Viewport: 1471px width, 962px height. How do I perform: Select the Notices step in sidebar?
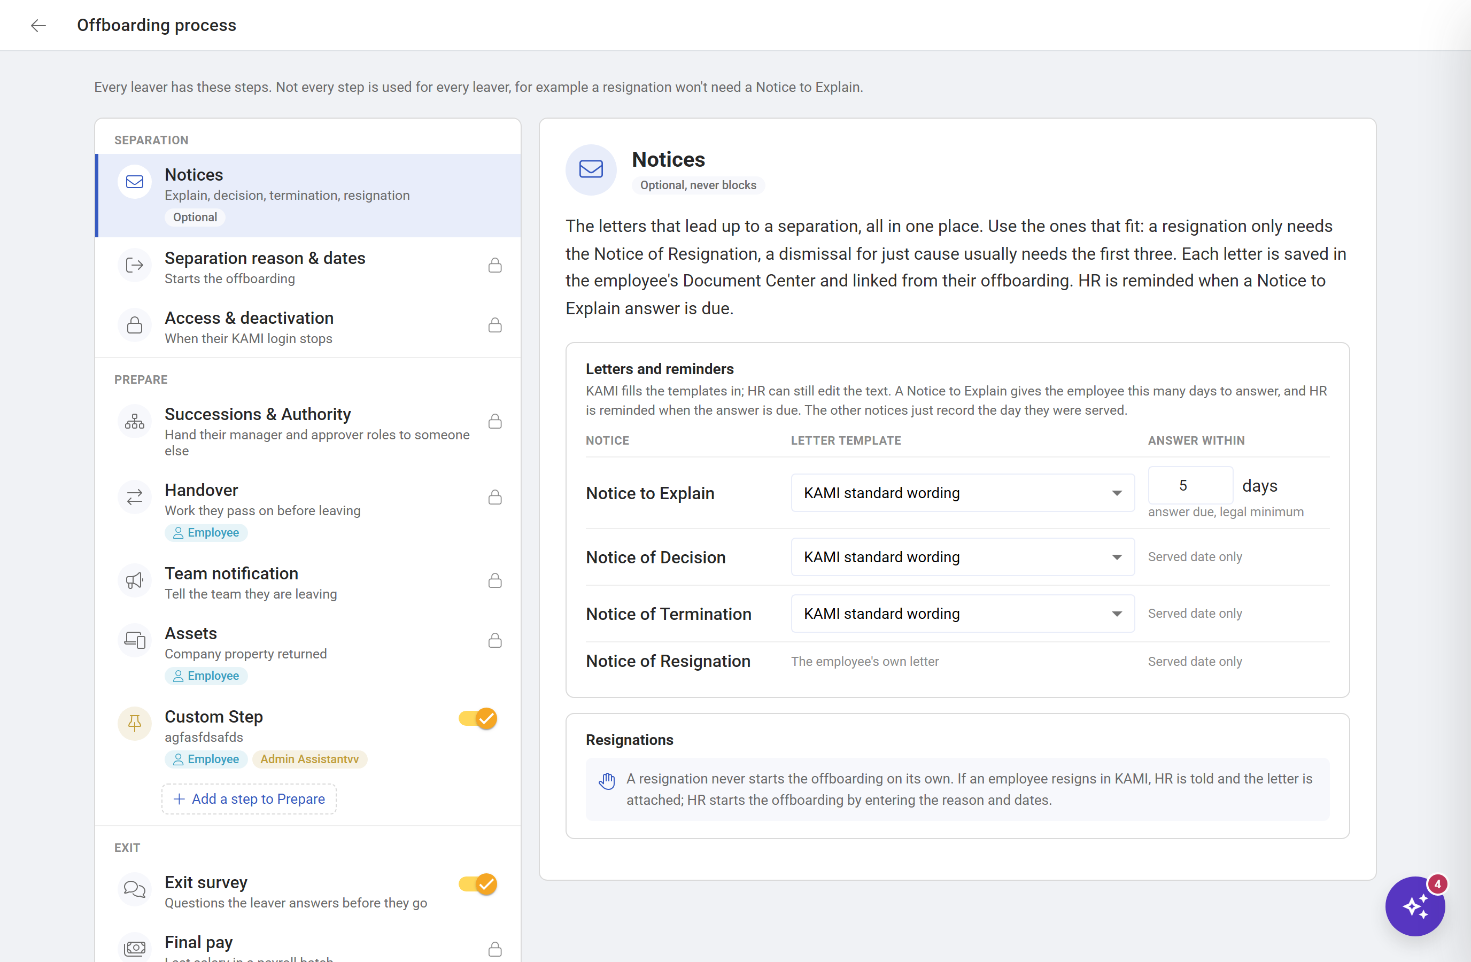tap(308, 195)
